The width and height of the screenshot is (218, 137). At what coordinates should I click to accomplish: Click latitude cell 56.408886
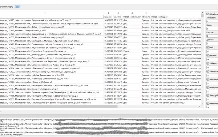tap(108, 20)
